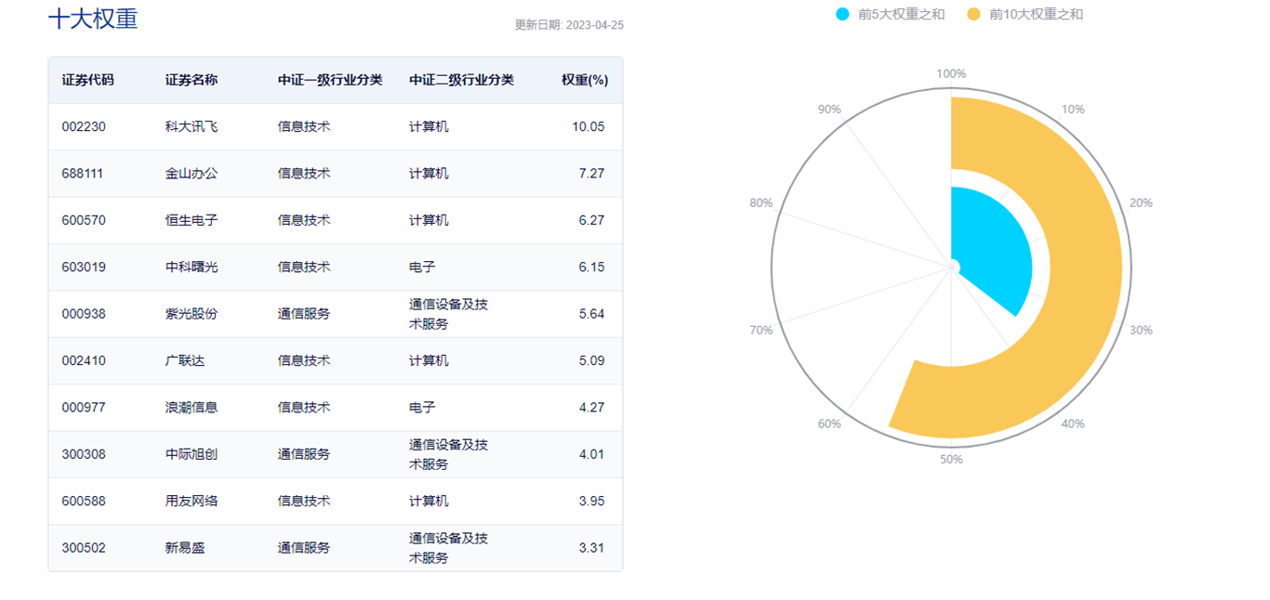This screenshot has height=600, width=1270.
Task: Select security code 000977
Action: (x=84, y=407)
